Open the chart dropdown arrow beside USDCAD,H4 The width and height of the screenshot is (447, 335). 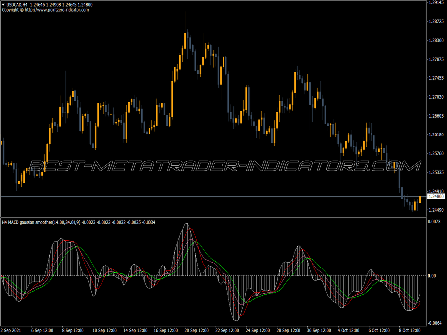click(3, 5)
